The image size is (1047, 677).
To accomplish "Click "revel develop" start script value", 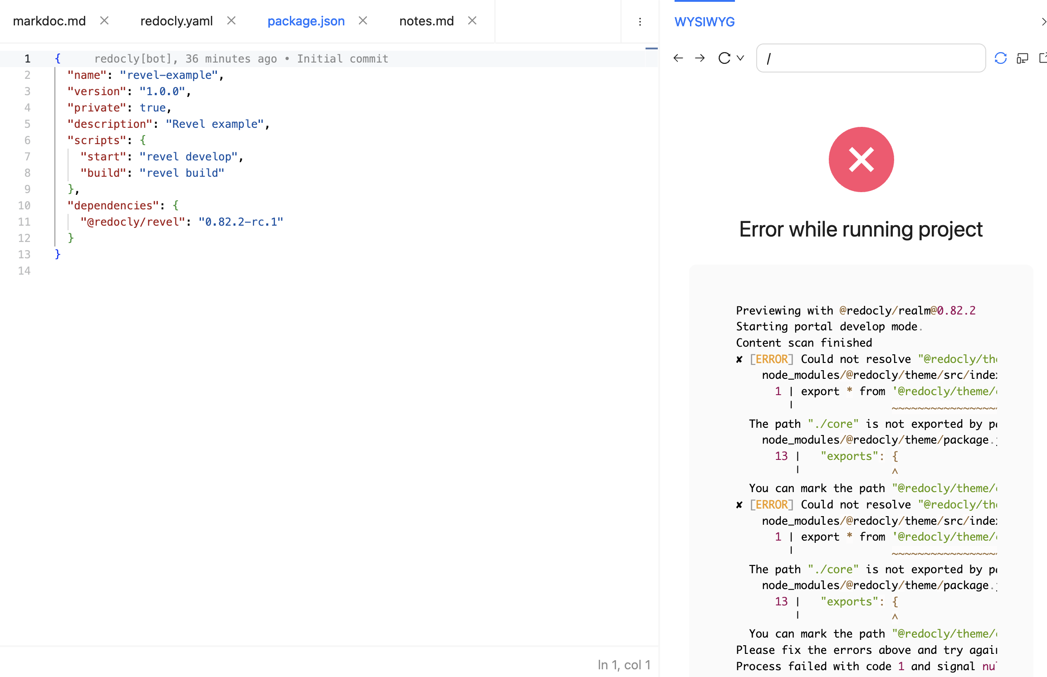I will [189, 156].
